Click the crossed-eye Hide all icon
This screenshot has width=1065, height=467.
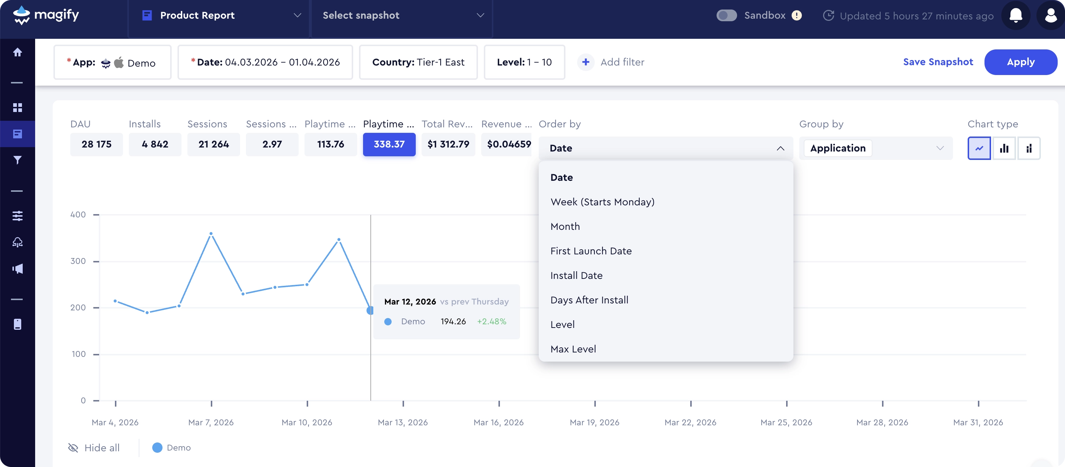(73, 448)
